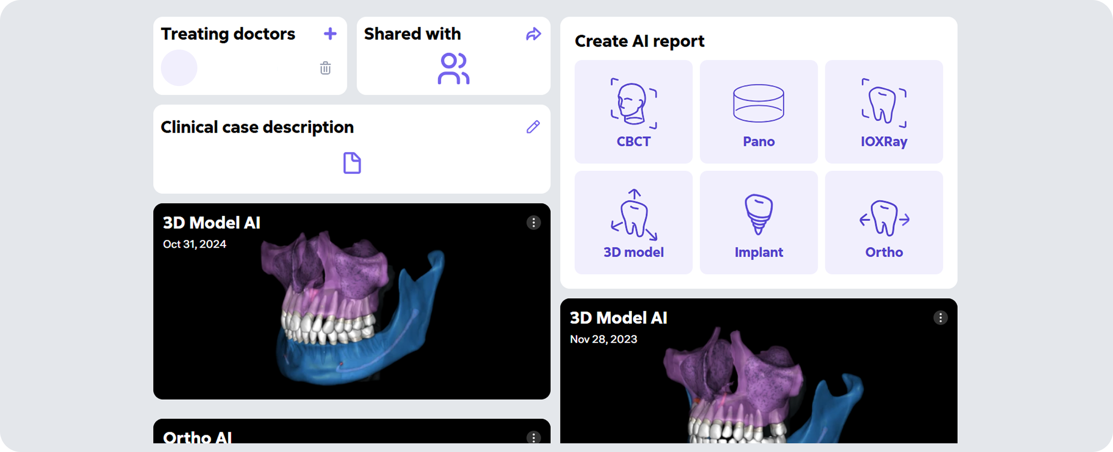Create a Pano AI report
Screen dimensions: 1113x452
[x=758, y=112]
